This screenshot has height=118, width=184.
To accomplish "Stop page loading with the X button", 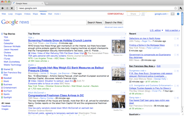I will [x=12, y=8].
